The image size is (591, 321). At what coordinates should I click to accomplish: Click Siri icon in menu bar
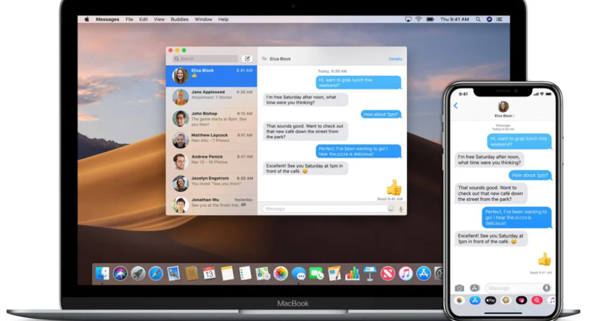[489, 19]
